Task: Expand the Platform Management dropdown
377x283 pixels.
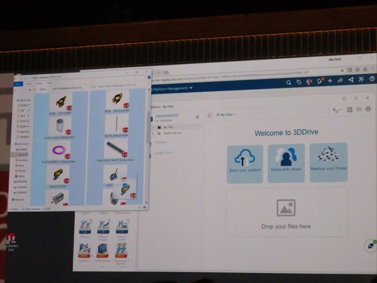Action: (191, 88)
